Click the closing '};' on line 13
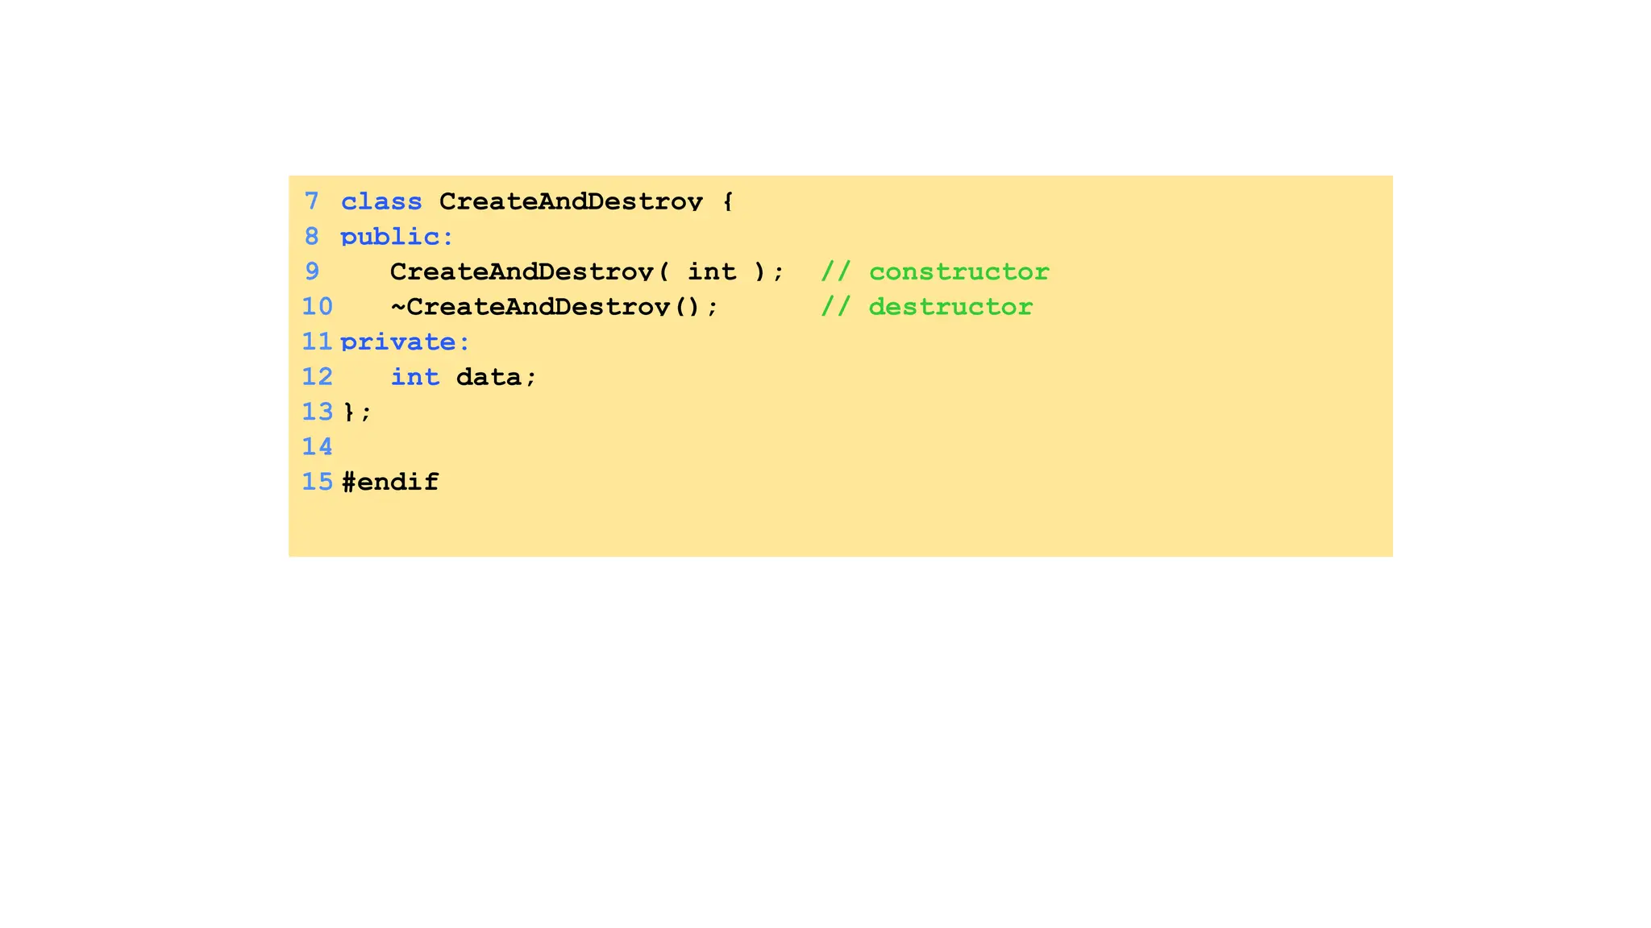This screenshot has height=928, width=1651. tap(357, 412)
